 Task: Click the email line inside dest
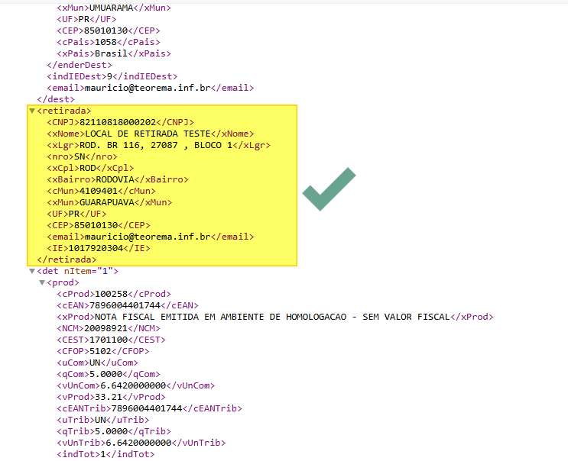click(x=151, y=88)
